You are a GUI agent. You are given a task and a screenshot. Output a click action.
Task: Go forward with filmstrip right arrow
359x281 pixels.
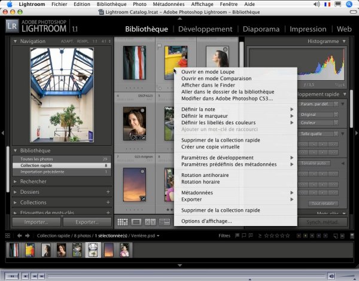tap(28, 236)
